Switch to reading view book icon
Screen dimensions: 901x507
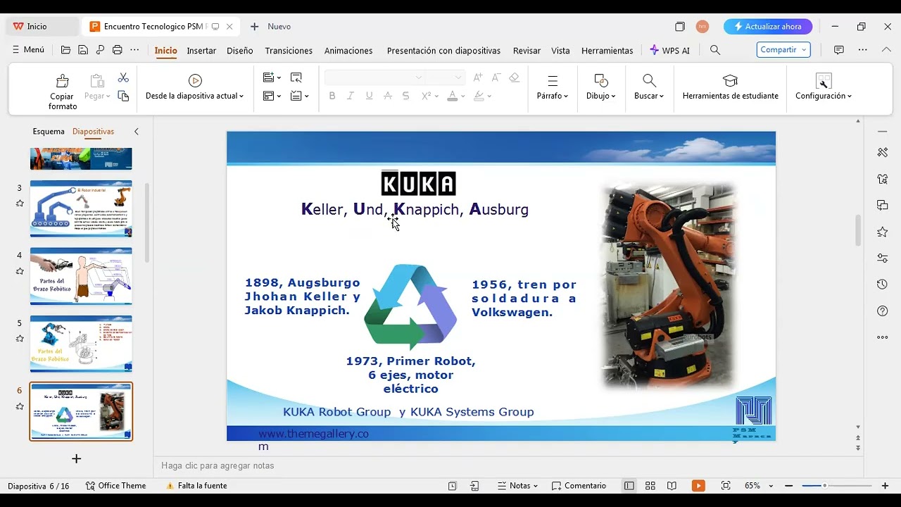pyautogui.click(x=672, y=486)
